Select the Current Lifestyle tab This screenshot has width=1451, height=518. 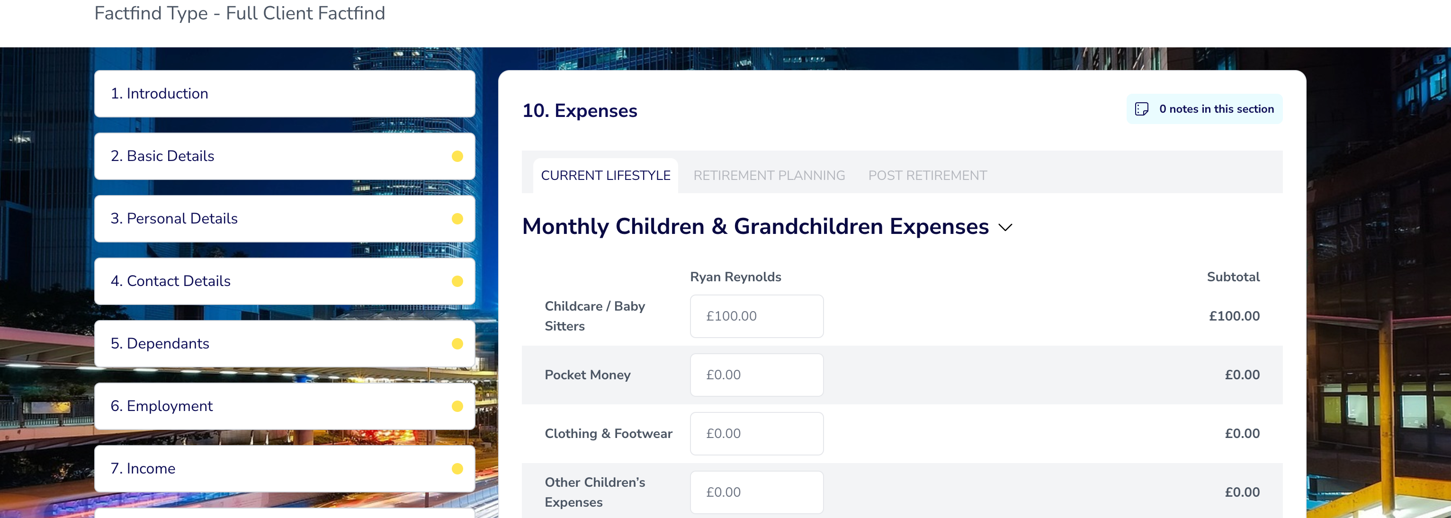(606, 176)
